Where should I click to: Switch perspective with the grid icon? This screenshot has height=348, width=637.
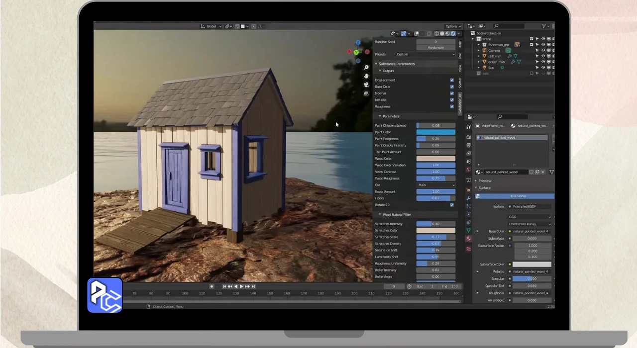(366, 93)
